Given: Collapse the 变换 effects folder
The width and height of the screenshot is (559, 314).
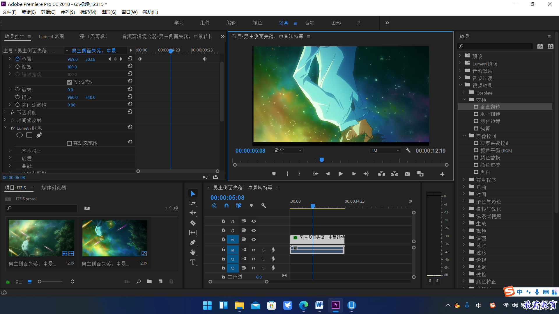Looking at the screenshot, I should tap(464, 100).
